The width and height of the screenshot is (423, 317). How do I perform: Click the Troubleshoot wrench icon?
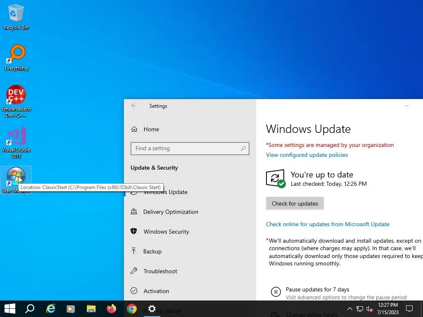pos(134,271)
